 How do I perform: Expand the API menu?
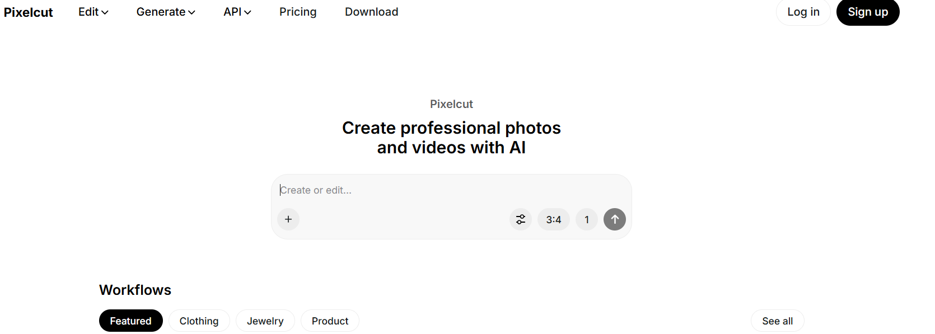click(237, 12)
